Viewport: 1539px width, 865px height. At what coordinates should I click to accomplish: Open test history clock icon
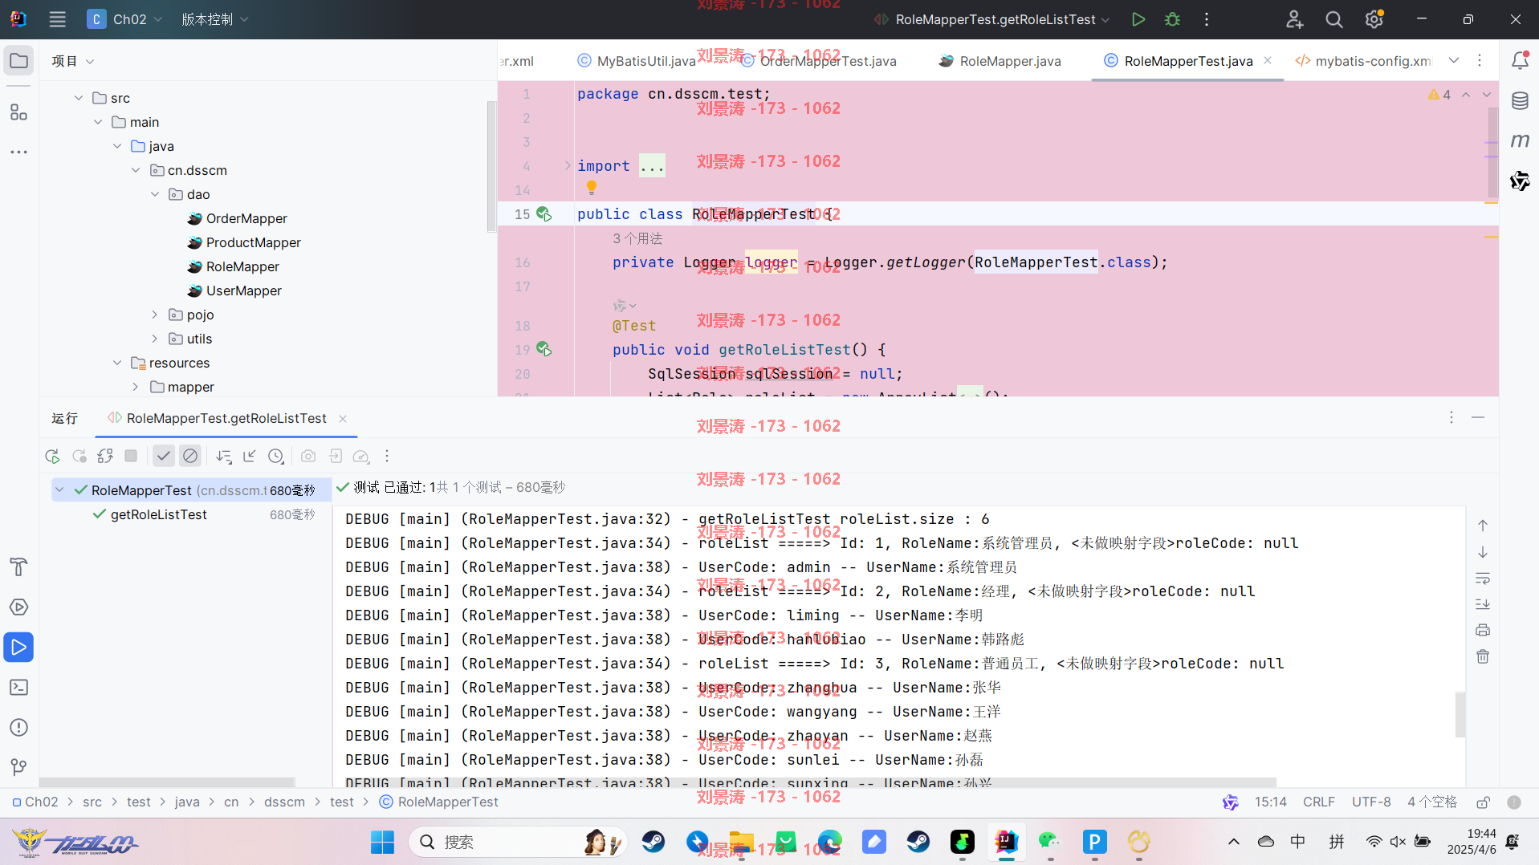276,457
